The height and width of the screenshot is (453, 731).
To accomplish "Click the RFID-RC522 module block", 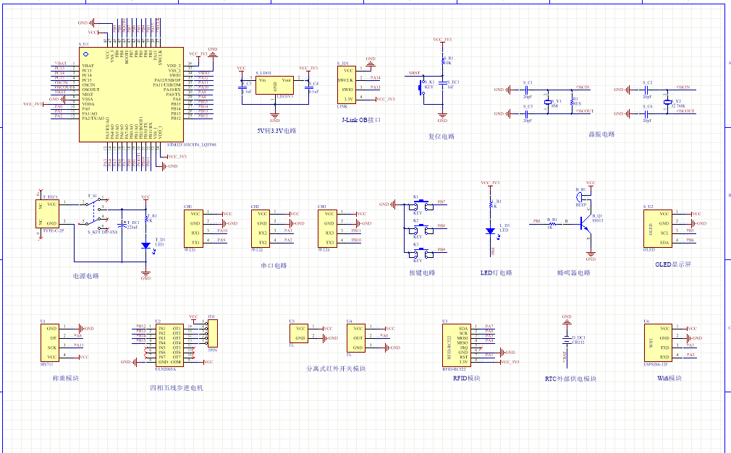I will coord(456,345).
